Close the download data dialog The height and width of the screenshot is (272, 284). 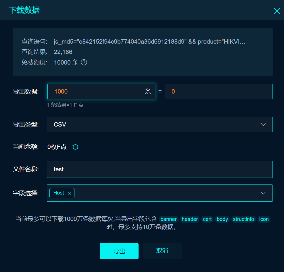point(277,11)
